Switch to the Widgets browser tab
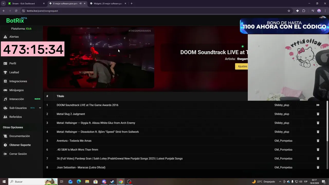The height and width of the screenshot is (185, 329). 108,4
